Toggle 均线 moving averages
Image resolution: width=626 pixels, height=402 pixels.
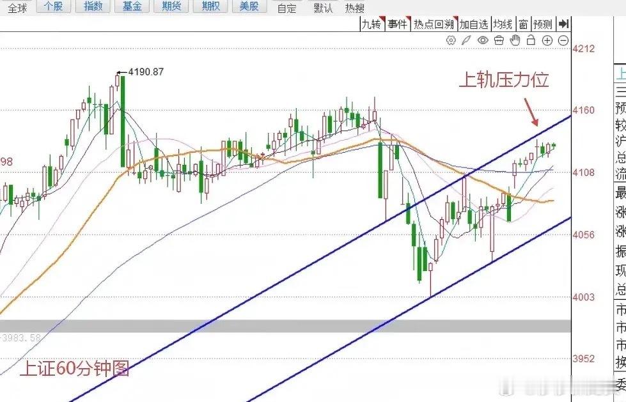coord(503,24)
